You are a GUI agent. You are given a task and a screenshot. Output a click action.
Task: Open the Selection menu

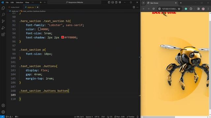19,2
